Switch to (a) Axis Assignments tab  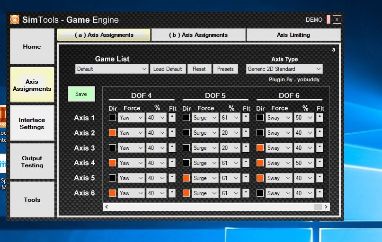(104, 35)
